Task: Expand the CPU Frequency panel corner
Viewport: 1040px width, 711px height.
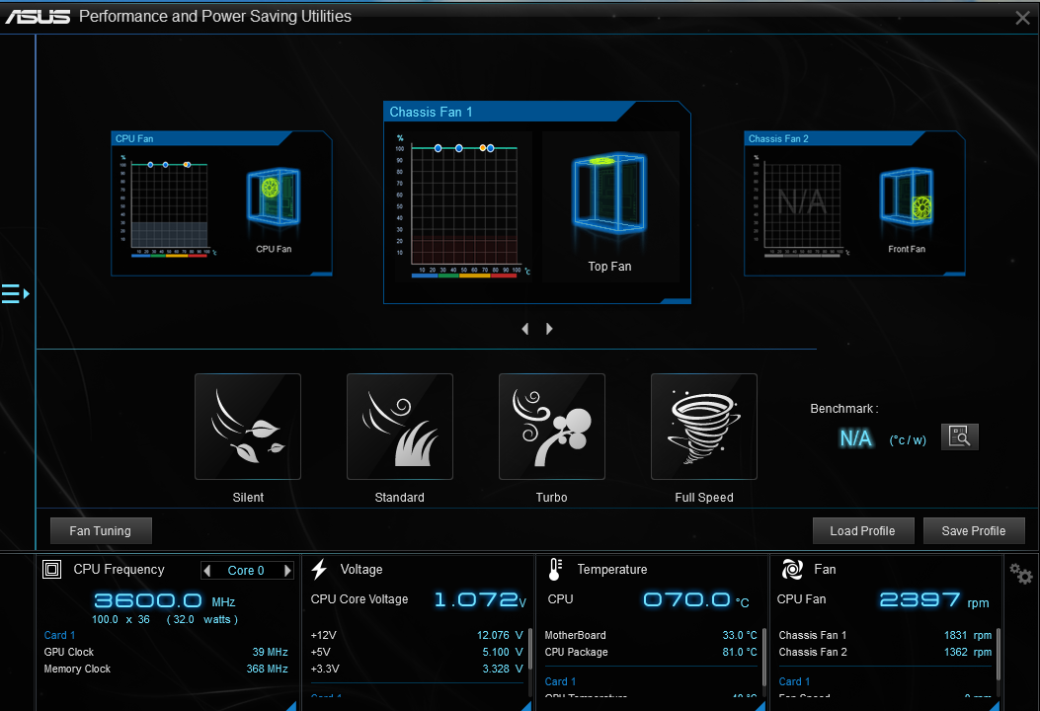Action: click(x=291, y=706)
